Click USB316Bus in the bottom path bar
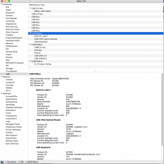 pos(33,162)
